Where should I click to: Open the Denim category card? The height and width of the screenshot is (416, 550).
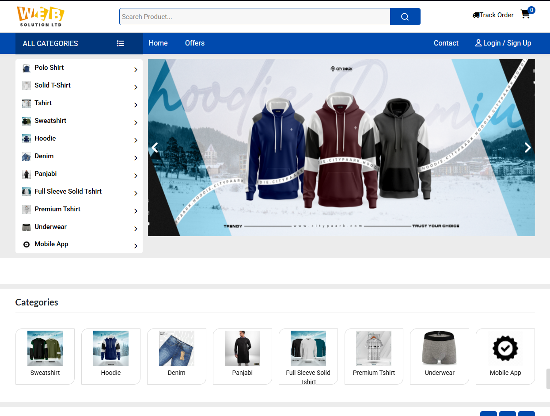[x=177, y=356]
